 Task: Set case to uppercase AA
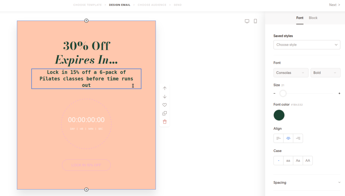(x=308, y=161)
